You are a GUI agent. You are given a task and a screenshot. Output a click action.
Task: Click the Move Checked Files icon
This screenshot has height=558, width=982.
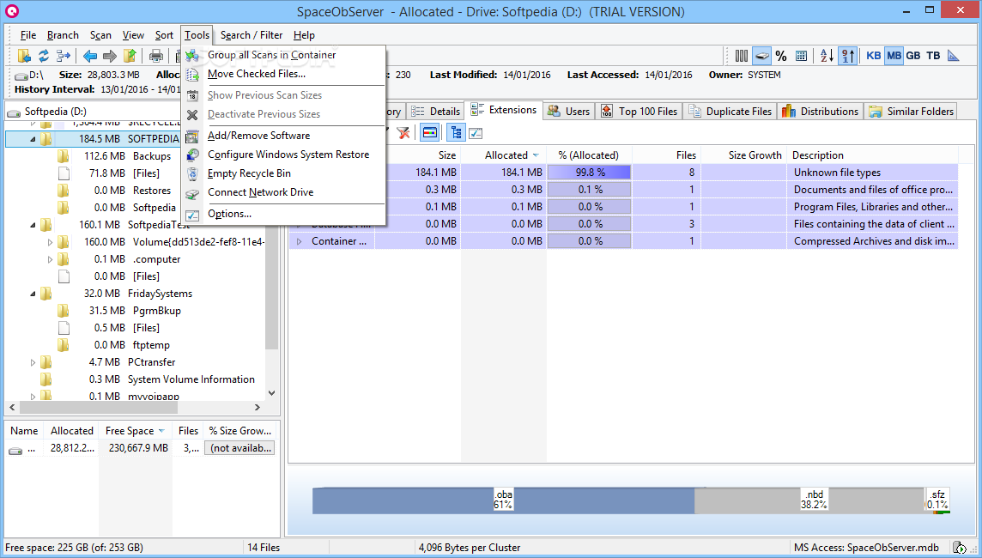coord(193,75)
